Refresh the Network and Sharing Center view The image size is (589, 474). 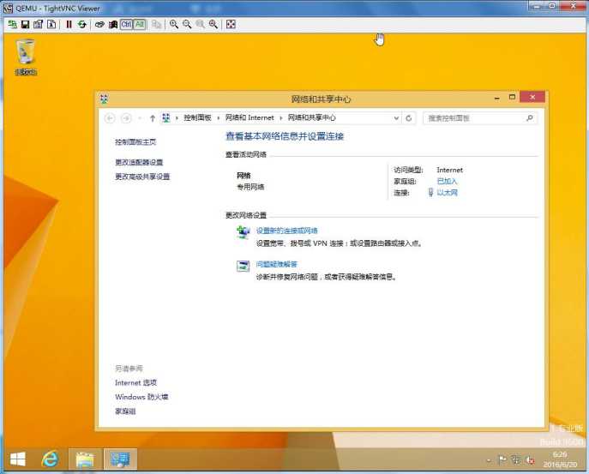tap(409, 118)
